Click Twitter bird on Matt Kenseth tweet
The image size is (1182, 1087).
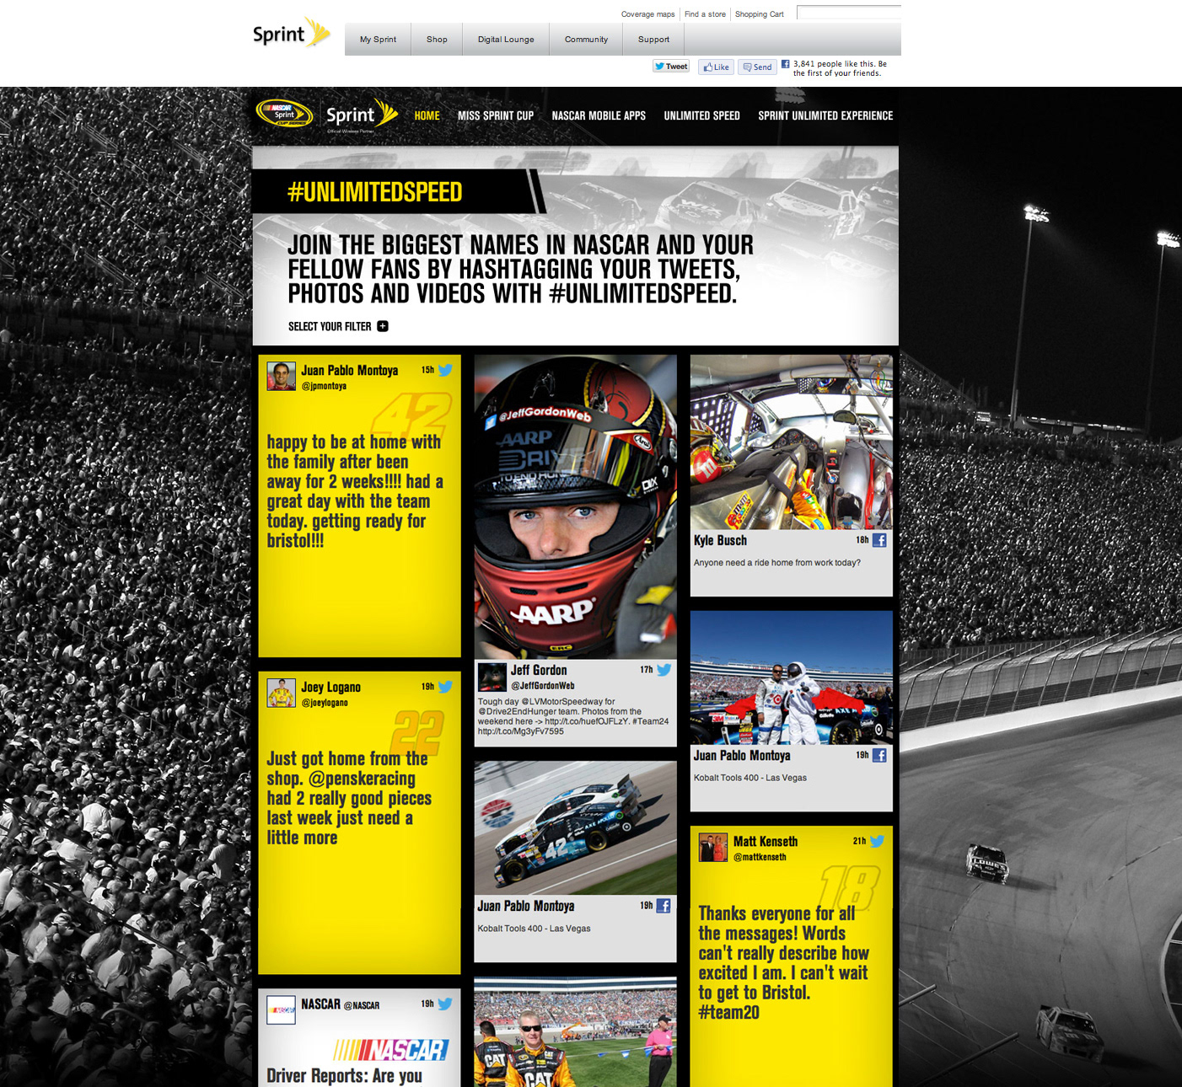click(877, 841)
